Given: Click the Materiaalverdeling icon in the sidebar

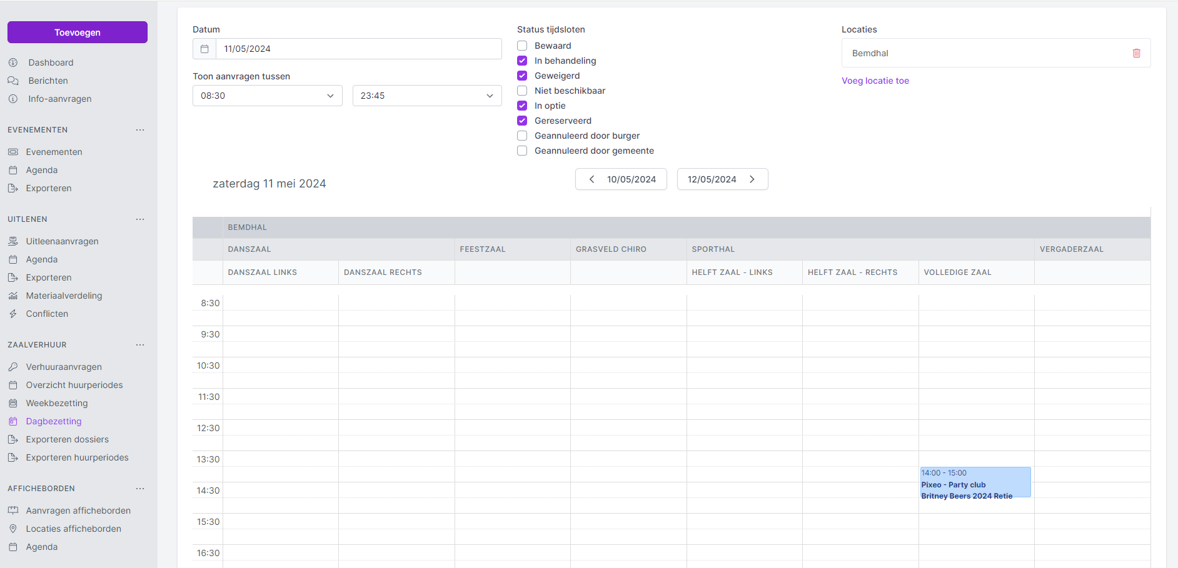Looking at the screenshot, I should coord(13,296).
